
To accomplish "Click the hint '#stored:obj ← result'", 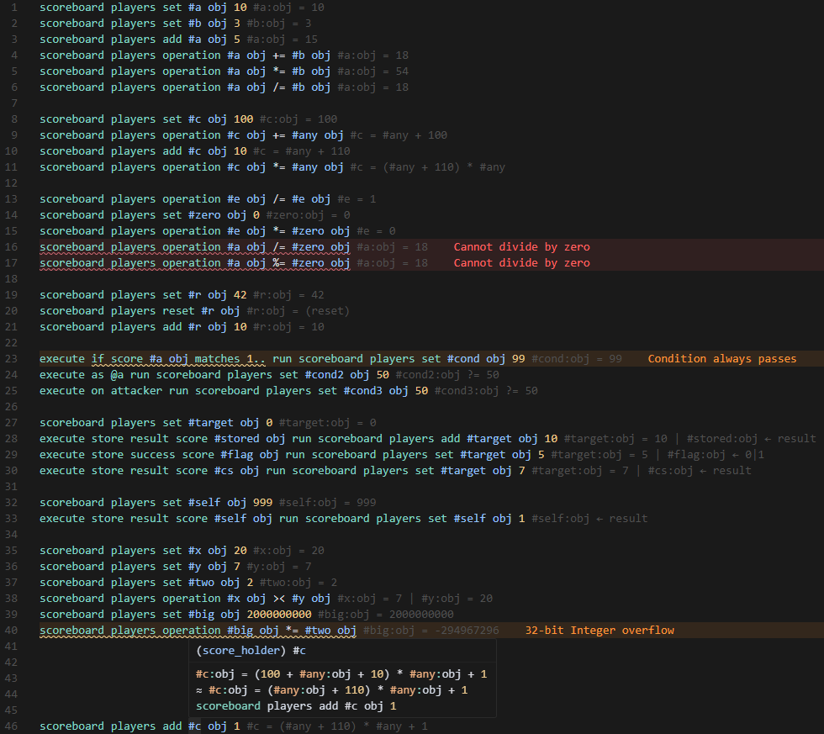I will (x=752, y=439).
